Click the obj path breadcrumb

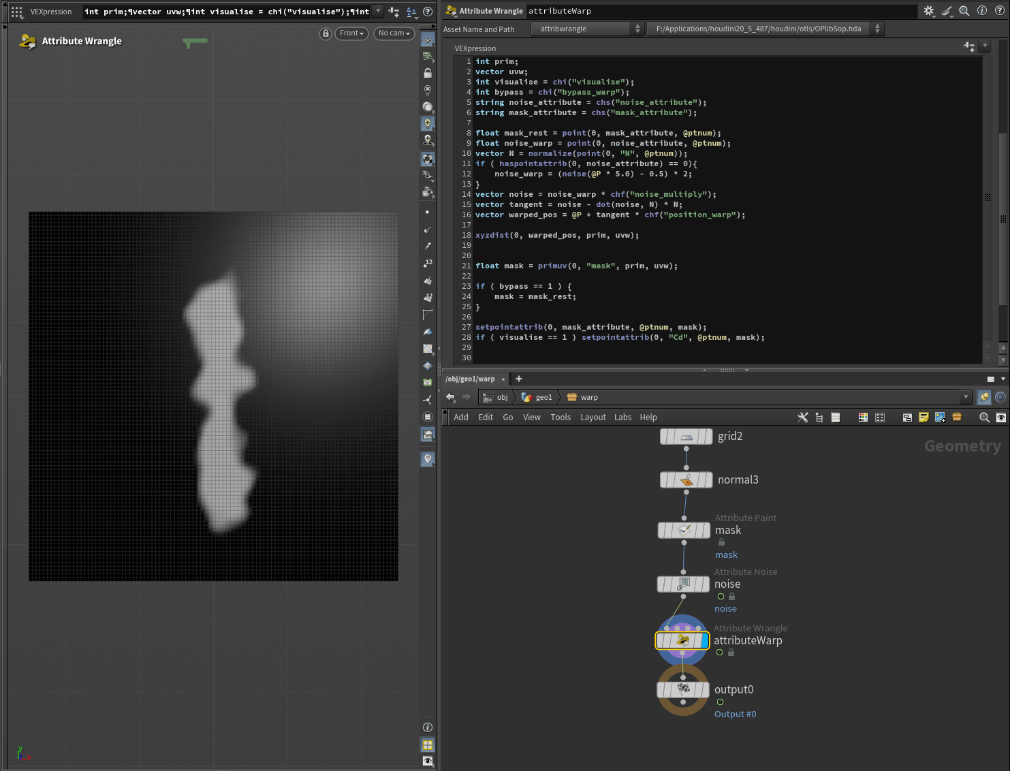496,397
